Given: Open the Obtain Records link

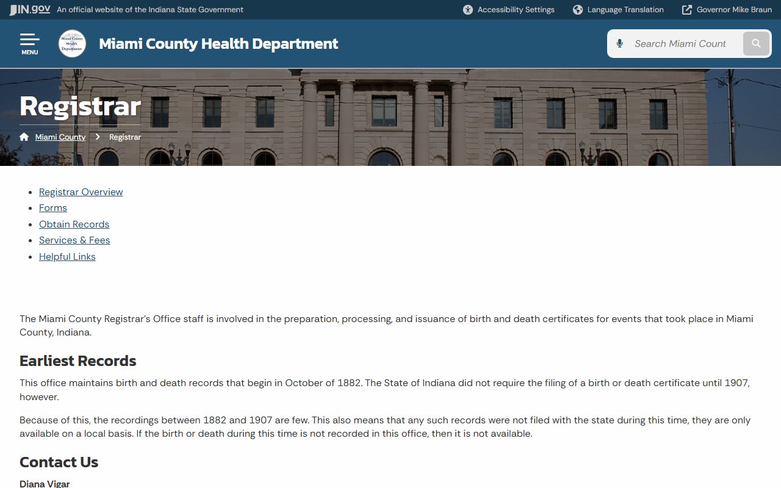Looking at the screenshot, I should [74, 224].
